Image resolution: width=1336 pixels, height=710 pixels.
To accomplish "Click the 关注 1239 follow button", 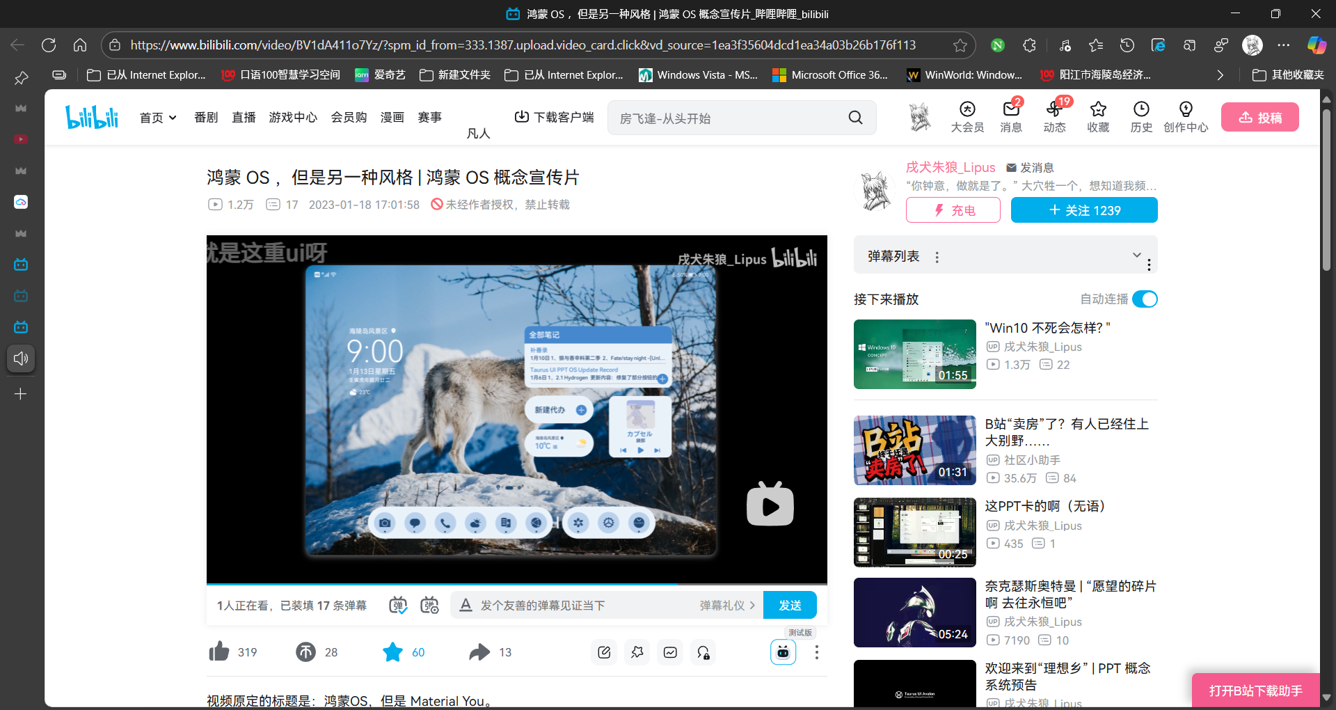I will (1084, 210).
